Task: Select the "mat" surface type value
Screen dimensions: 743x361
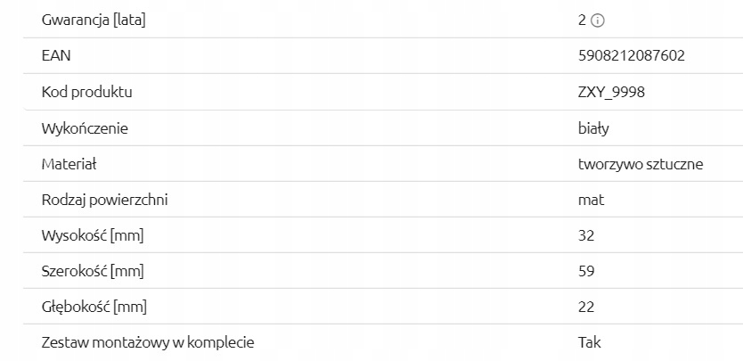Action: coord(591,200)
